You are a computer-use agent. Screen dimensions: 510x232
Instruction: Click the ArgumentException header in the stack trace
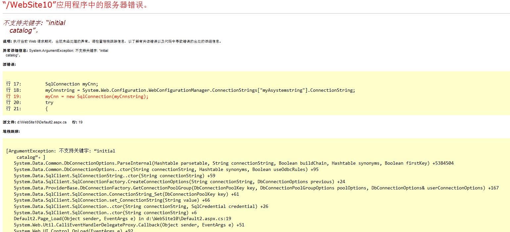coord(60,150)
